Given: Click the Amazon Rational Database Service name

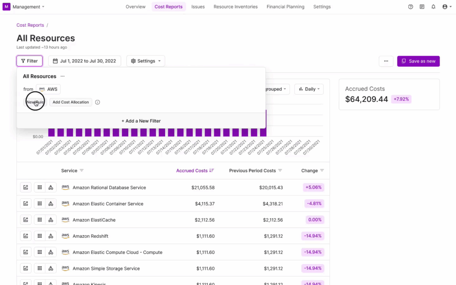Looking at the screenshot, I should pyautogui.click(x=110, y=187).
